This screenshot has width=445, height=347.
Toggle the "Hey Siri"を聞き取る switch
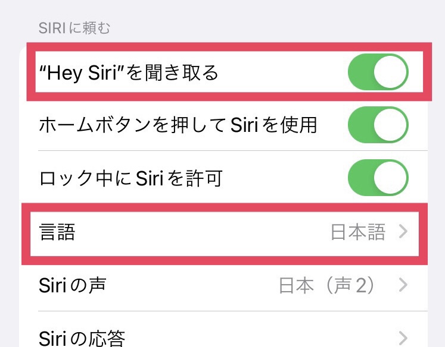(x=378, y=72)
